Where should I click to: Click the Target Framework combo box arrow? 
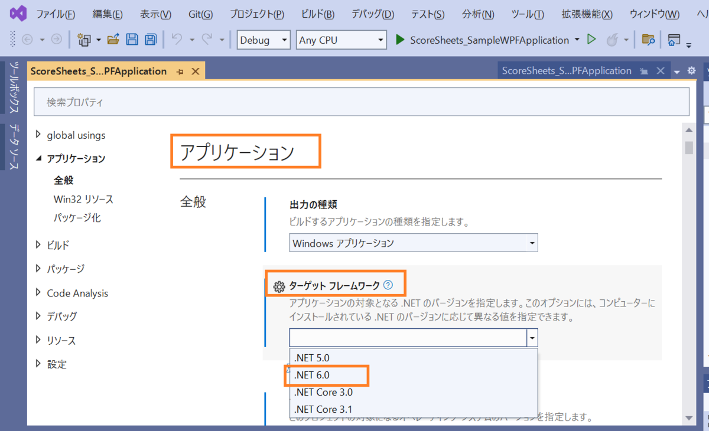coord(532,338)
